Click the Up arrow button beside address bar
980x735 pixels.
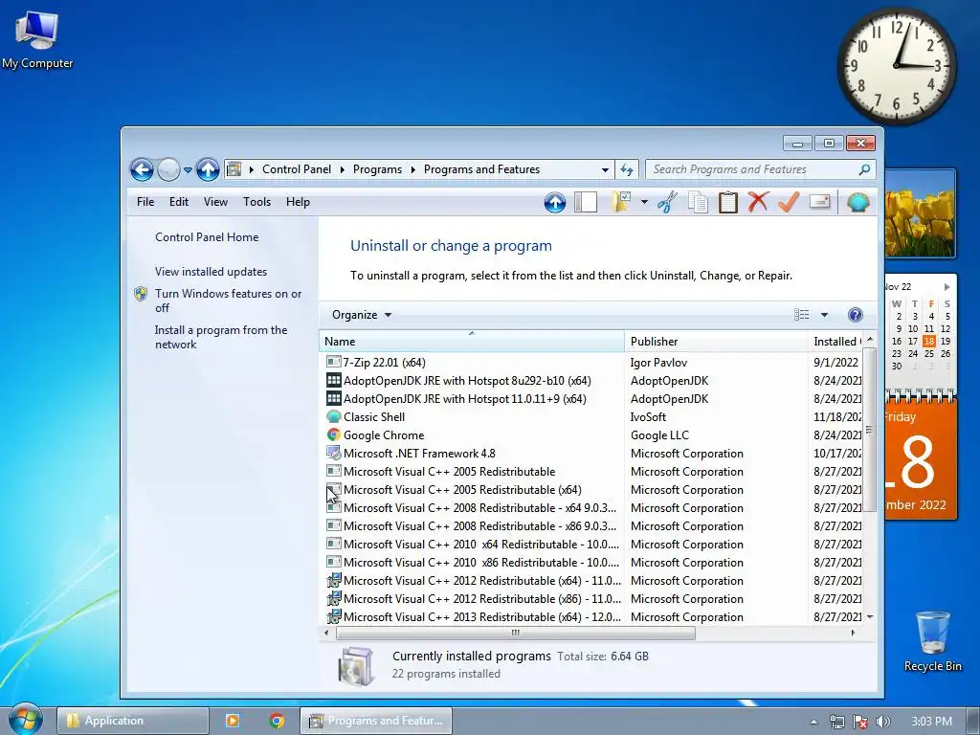[x=208, y=169]
